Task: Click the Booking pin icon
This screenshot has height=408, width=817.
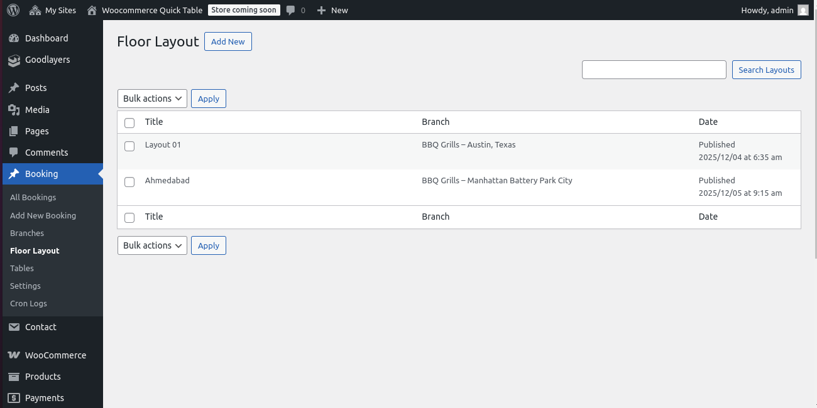Action: click(14, 174)
